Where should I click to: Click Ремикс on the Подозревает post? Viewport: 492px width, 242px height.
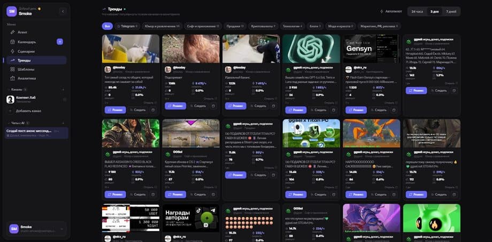(x=175, y=106)
